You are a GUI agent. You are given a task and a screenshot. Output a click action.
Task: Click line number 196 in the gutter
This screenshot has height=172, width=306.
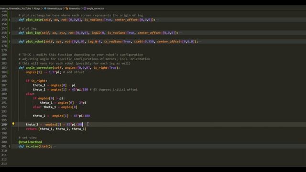[x=4, y=124]
